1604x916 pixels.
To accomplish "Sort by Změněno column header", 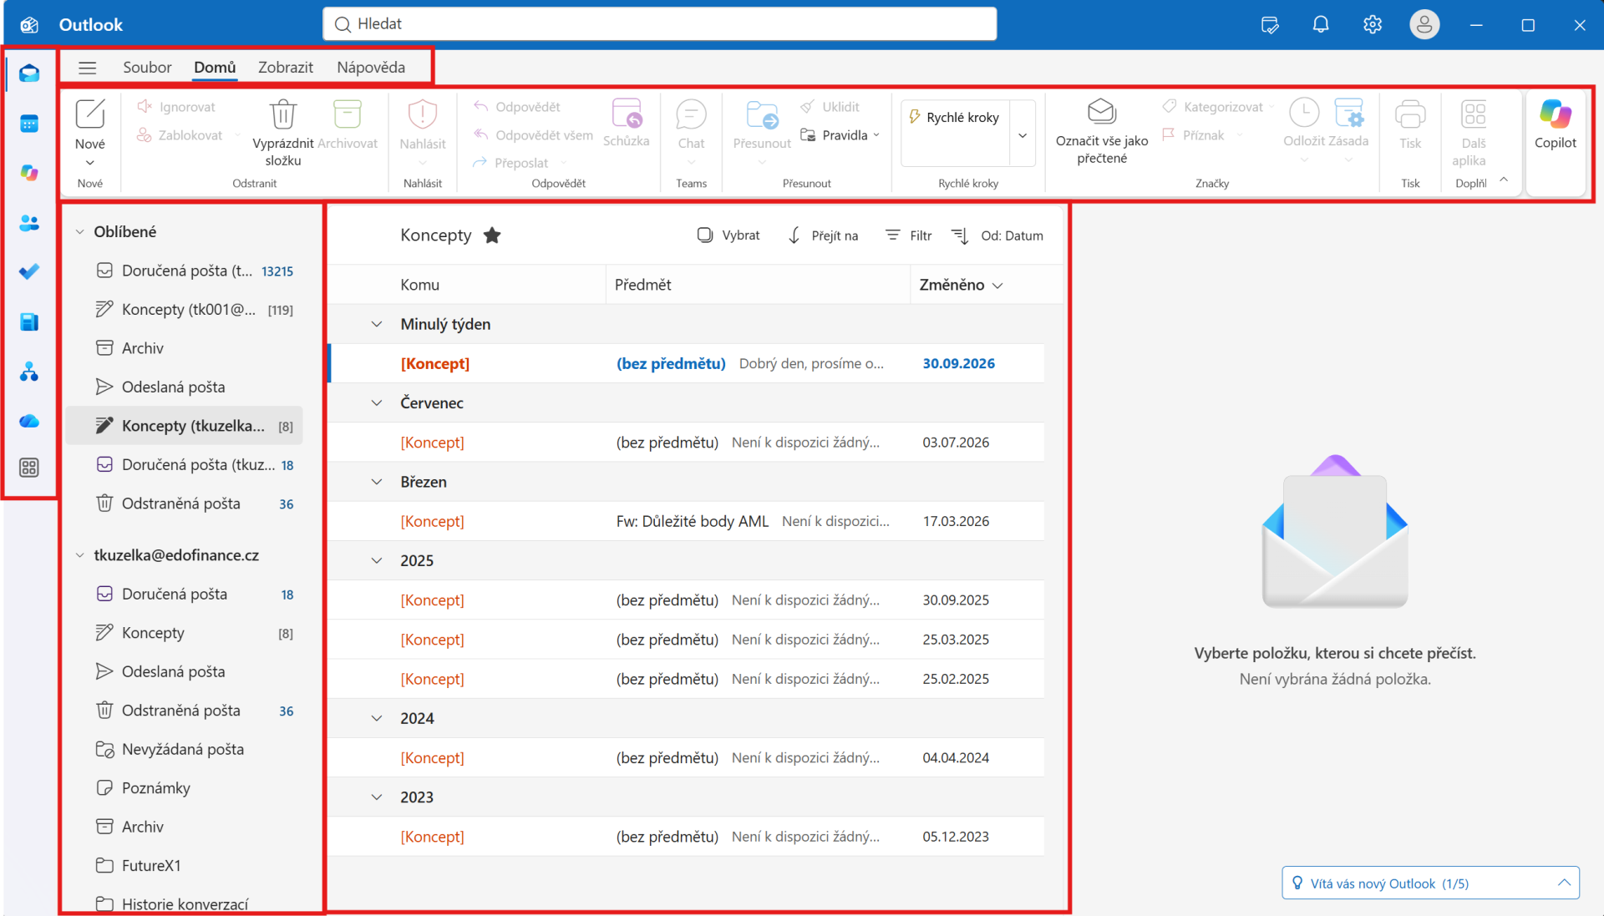I will click(961, 285).
